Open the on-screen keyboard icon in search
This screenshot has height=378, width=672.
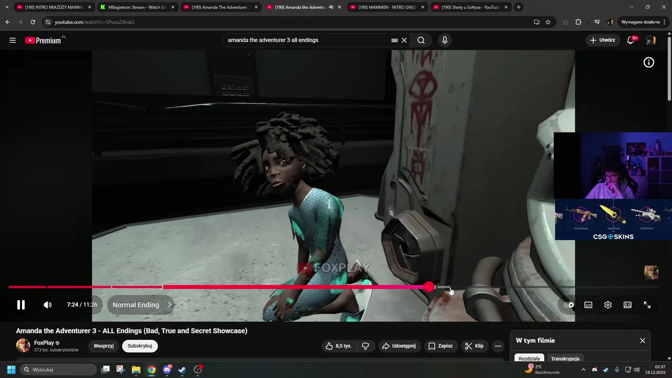(394, 40)
